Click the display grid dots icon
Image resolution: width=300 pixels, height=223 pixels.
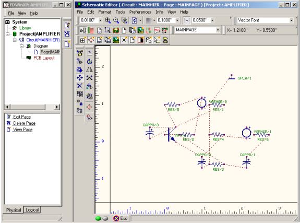pyautogui.click(x=149, y=20)
